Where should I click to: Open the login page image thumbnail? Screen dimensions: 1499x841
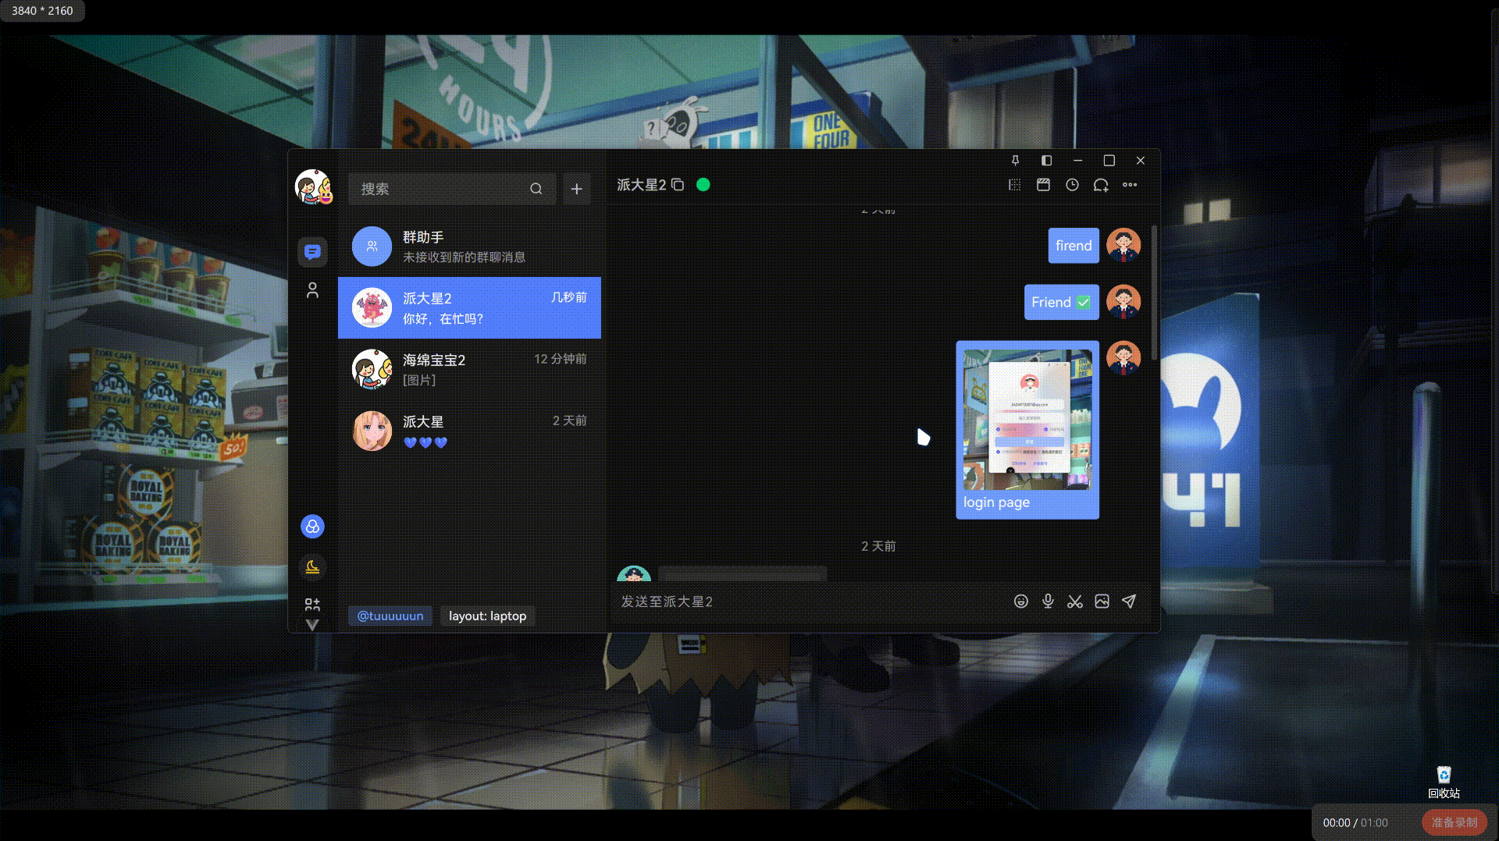[x=1027, y=420]
